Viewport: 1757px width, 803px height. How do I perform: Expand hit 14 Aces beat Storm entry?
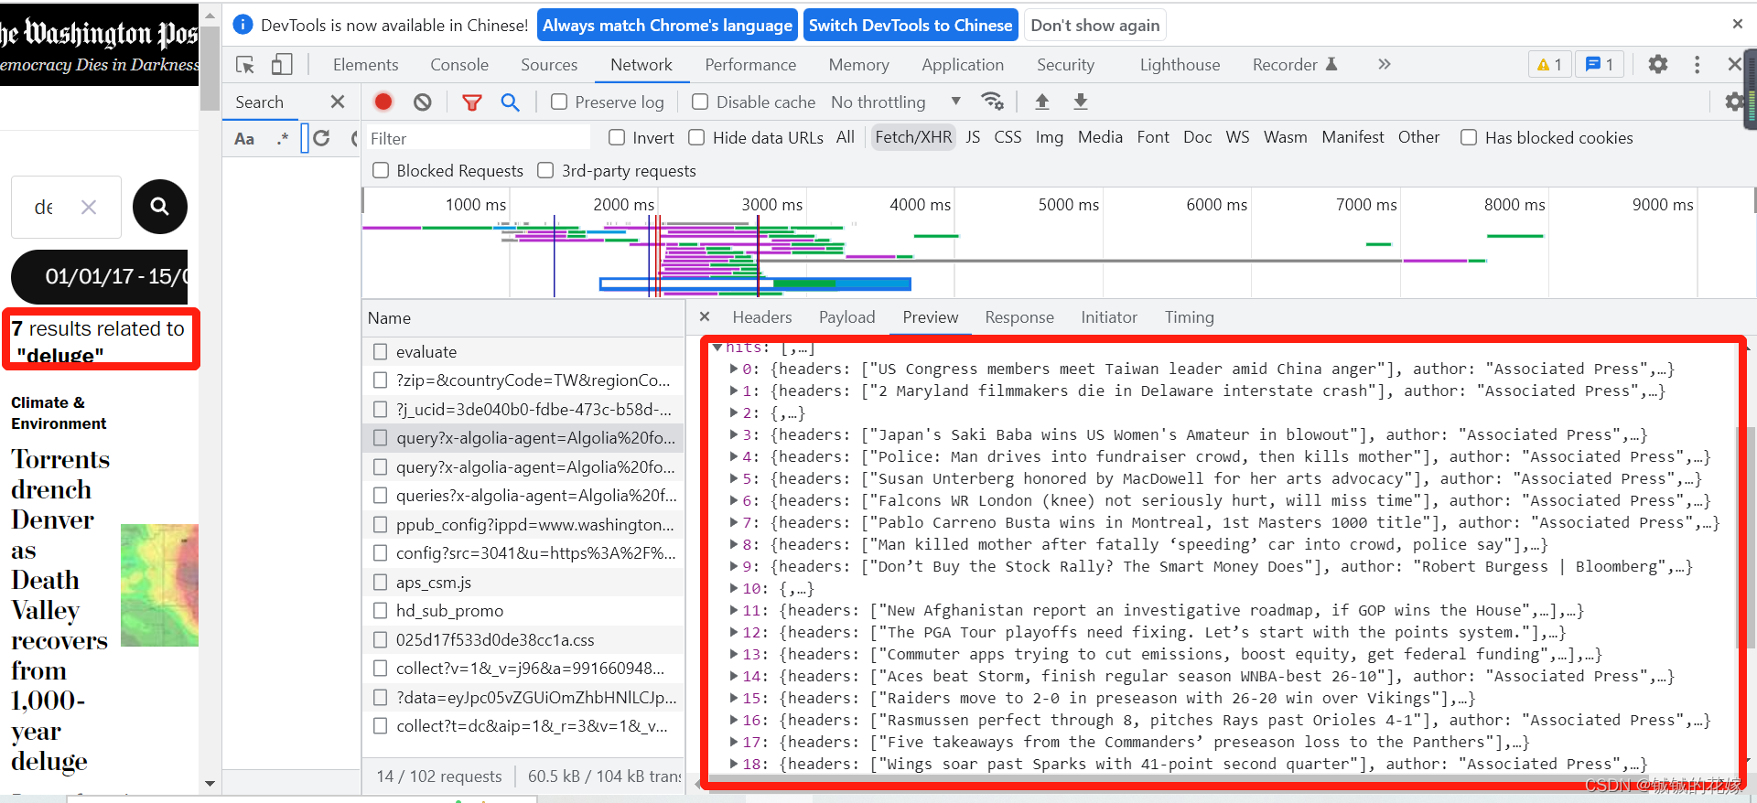[734, 676]
